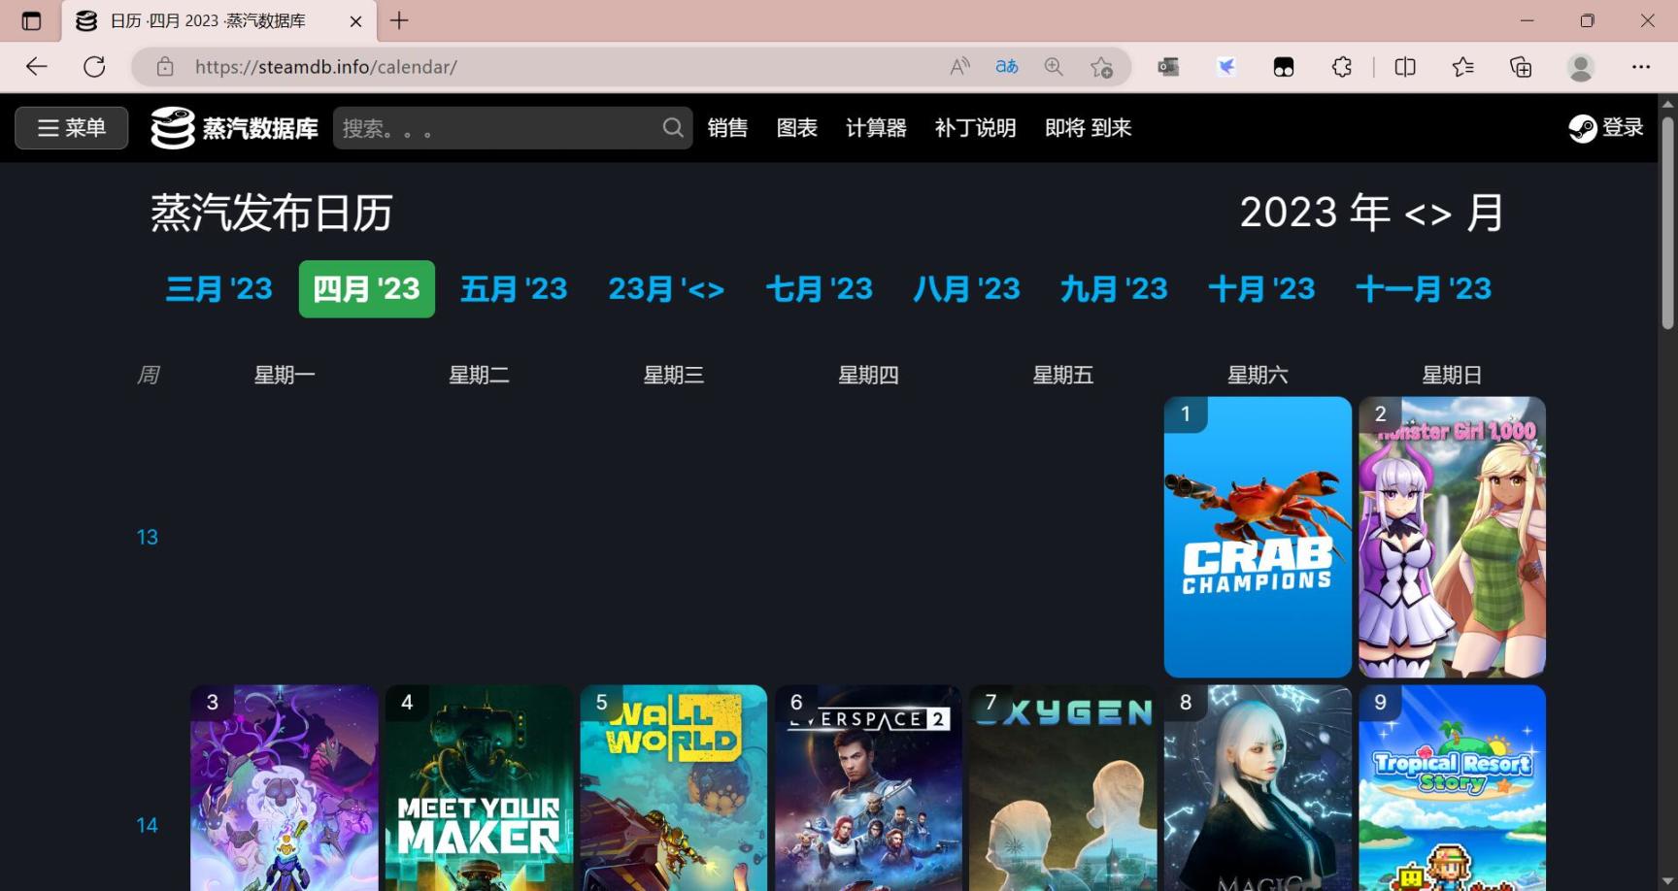Switch to 十月 '23 month
Viewport: 1678px width, 891px height.
click(1261, 289)
